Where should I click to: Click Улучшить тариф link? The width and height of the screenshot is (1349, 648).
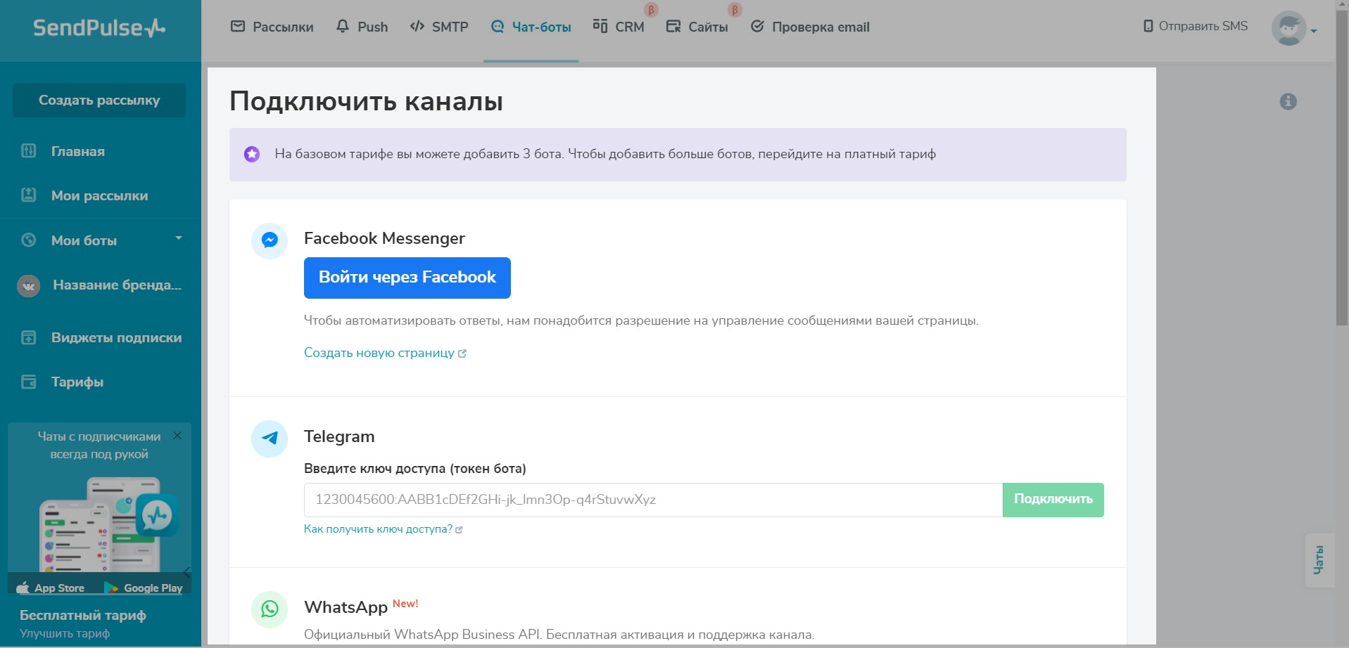pos(65,633)
